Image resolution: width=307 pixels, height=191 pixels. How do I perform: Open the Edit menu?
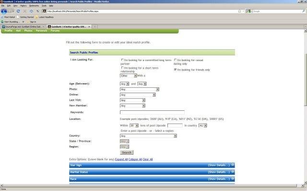9,6
